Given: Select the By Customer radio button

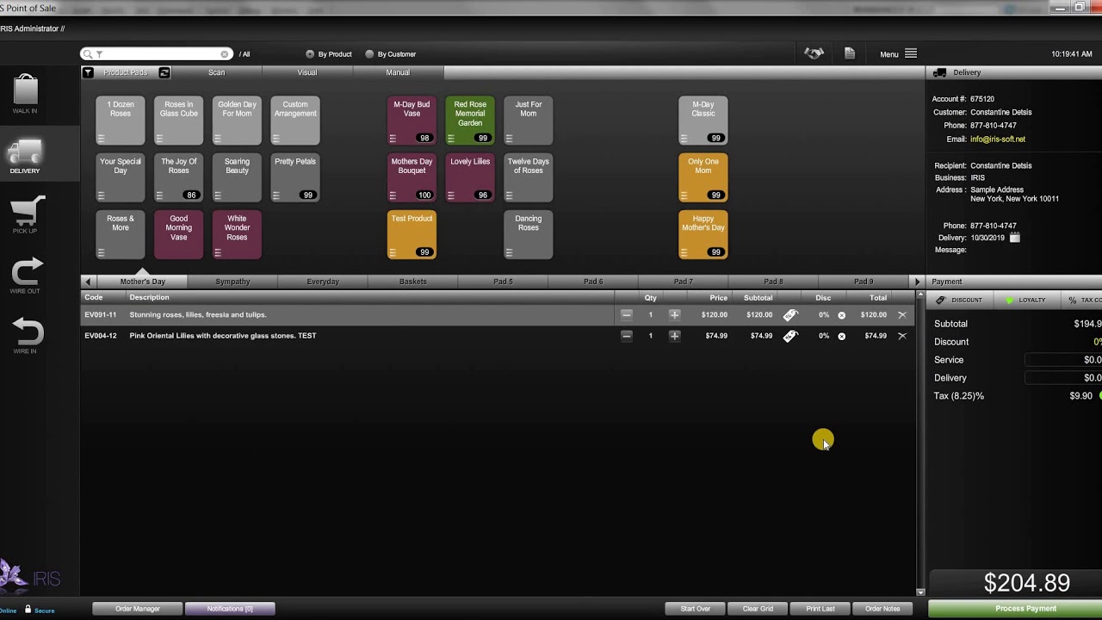Looking at the screenshot, I should point(369,54).
